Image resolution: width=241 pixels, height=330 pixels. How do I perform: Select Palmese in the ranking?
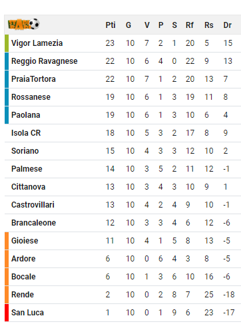pyautogui.click(x=27, y=169)
